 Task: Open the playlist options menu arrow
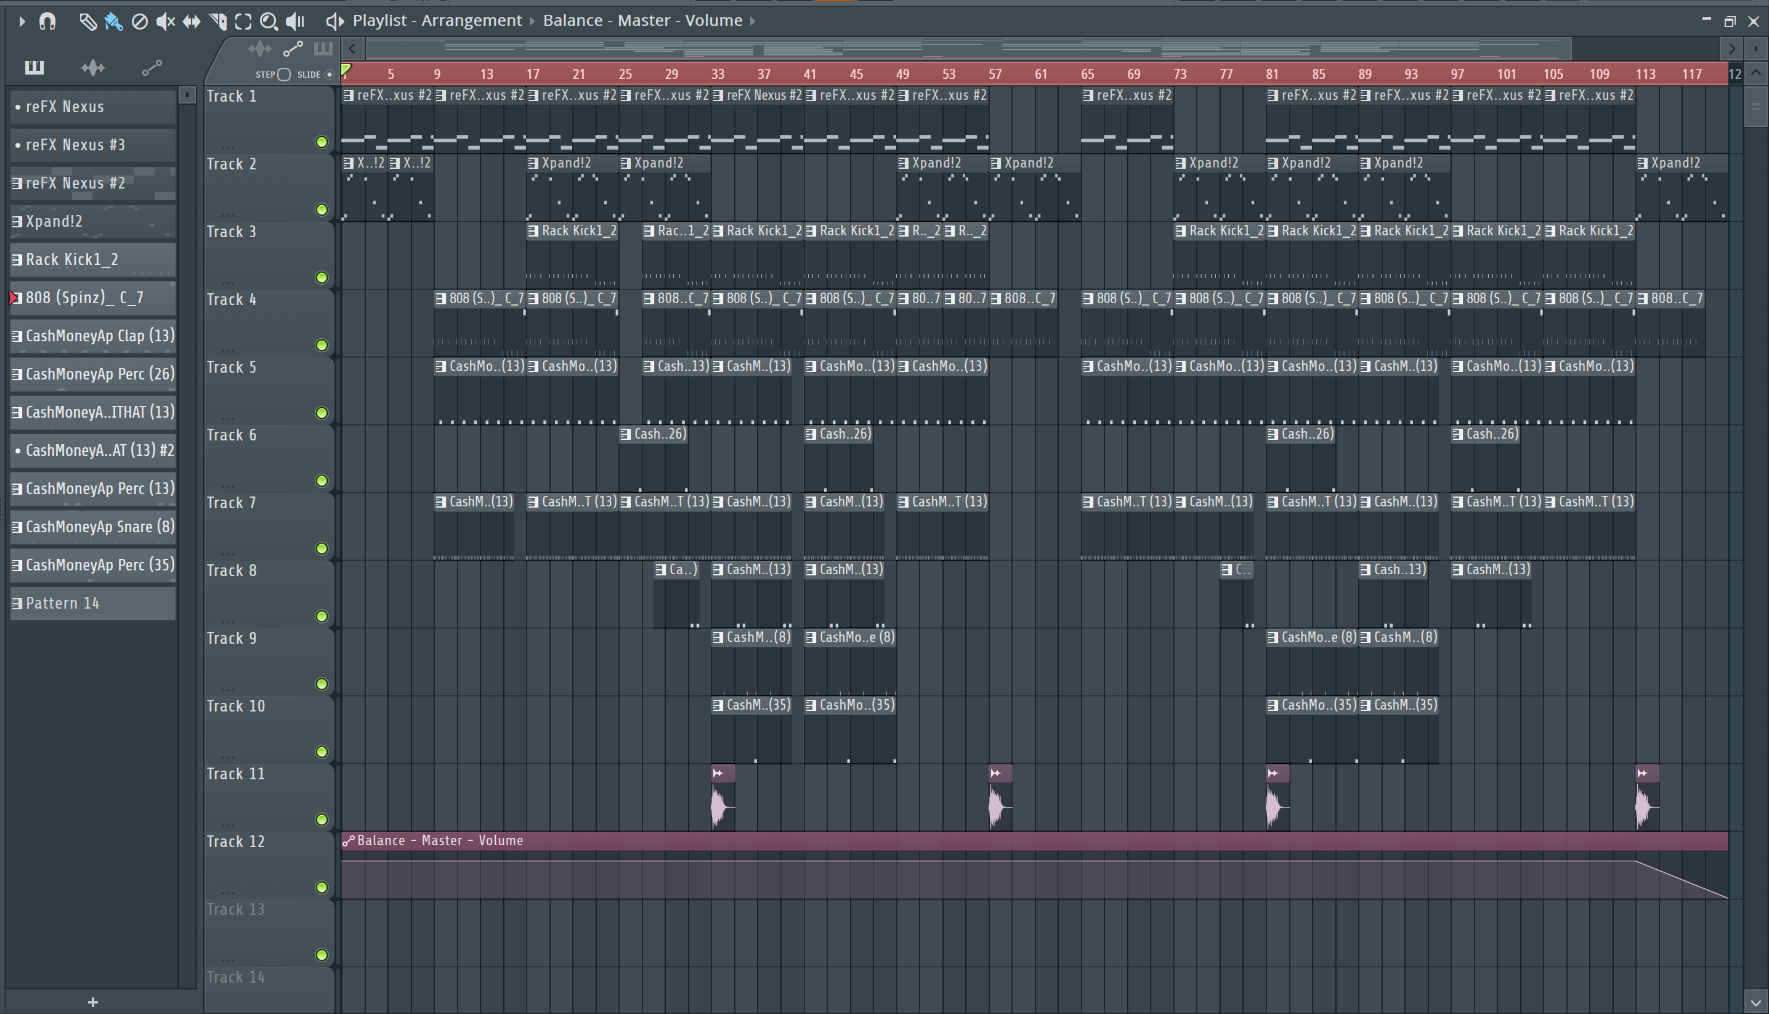pos(22,21)
